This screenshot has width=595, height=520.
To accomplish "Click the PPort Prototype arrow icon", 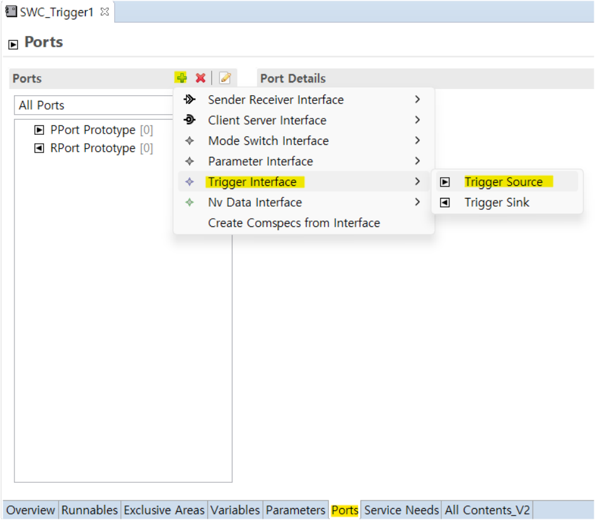I will [x=39, y=130].
